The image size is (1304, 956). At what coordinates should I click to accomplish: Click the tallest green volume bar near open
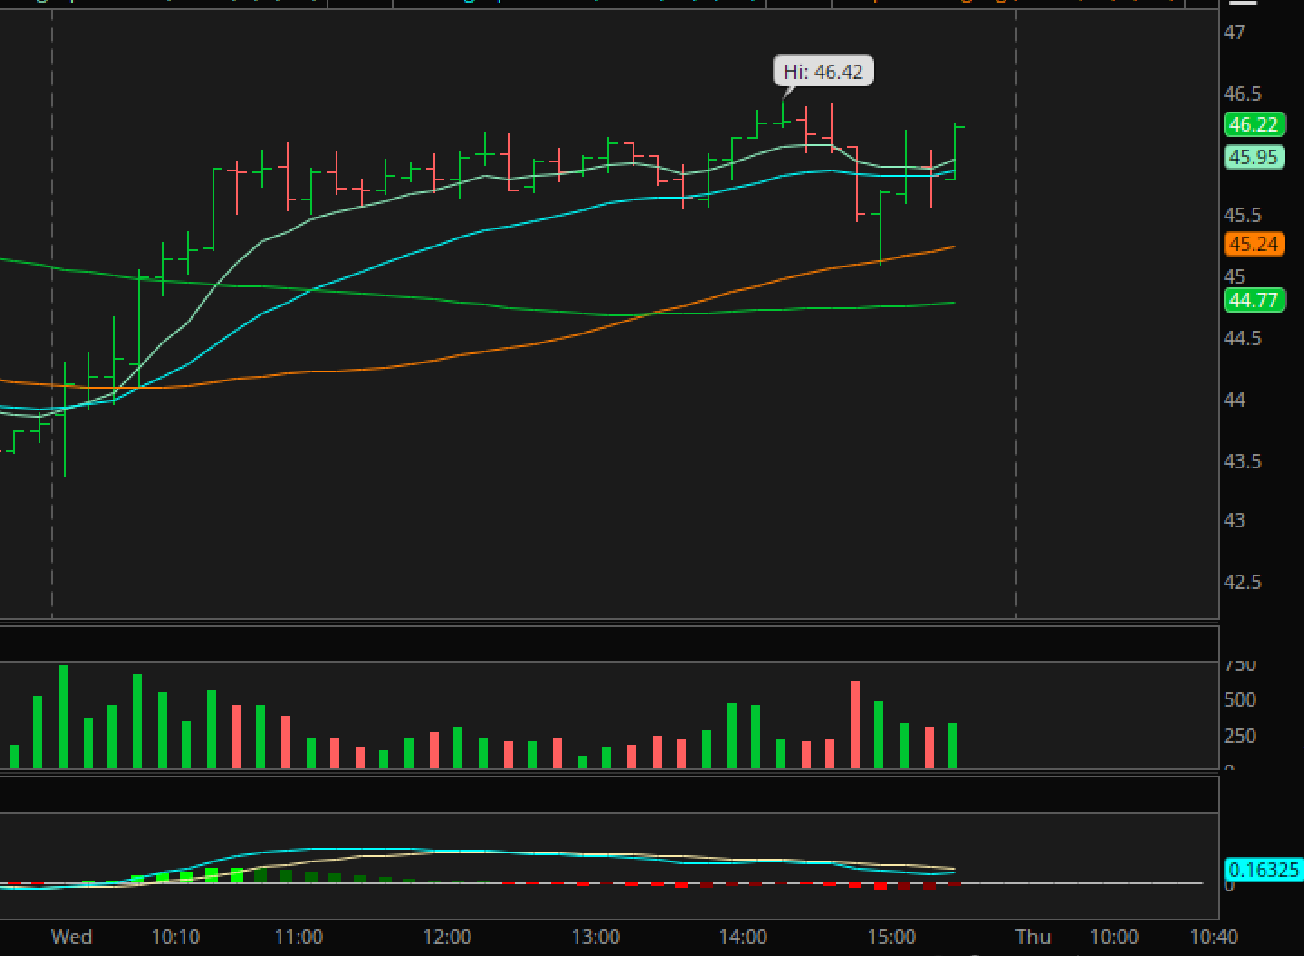point(63,716)
